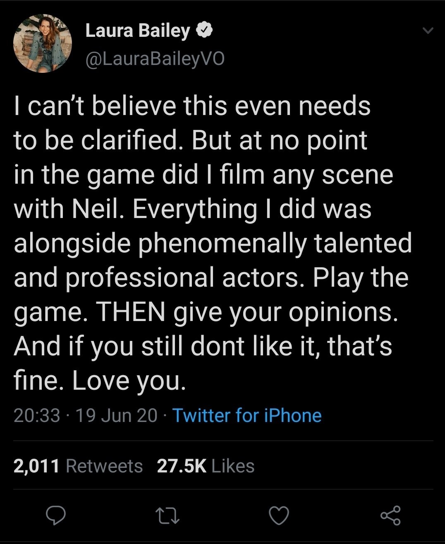Click the 19 Jun 20 date

click(x=117, y=415)
